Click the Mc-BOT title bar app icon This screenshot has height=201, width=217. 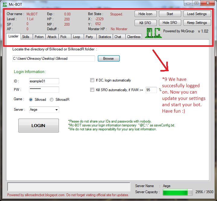click(x=5, y=4)
